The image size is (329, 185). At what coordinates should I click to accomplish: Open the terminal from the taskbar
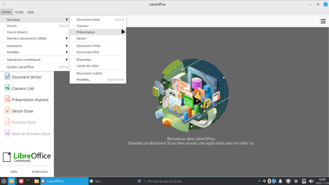29,181
